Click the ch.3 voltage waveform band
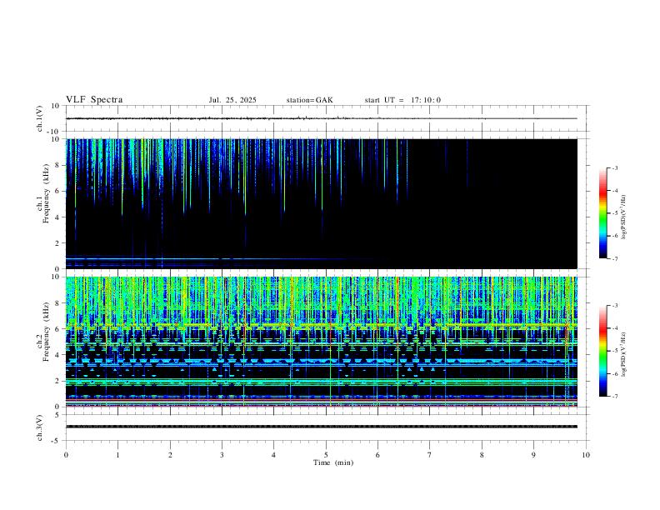The width and height of the screenshot is (660, 510). point(322,427)
